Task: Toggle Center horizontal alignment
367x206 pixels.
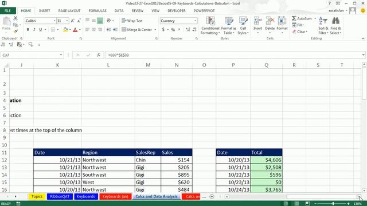Action: click(93, 30)
